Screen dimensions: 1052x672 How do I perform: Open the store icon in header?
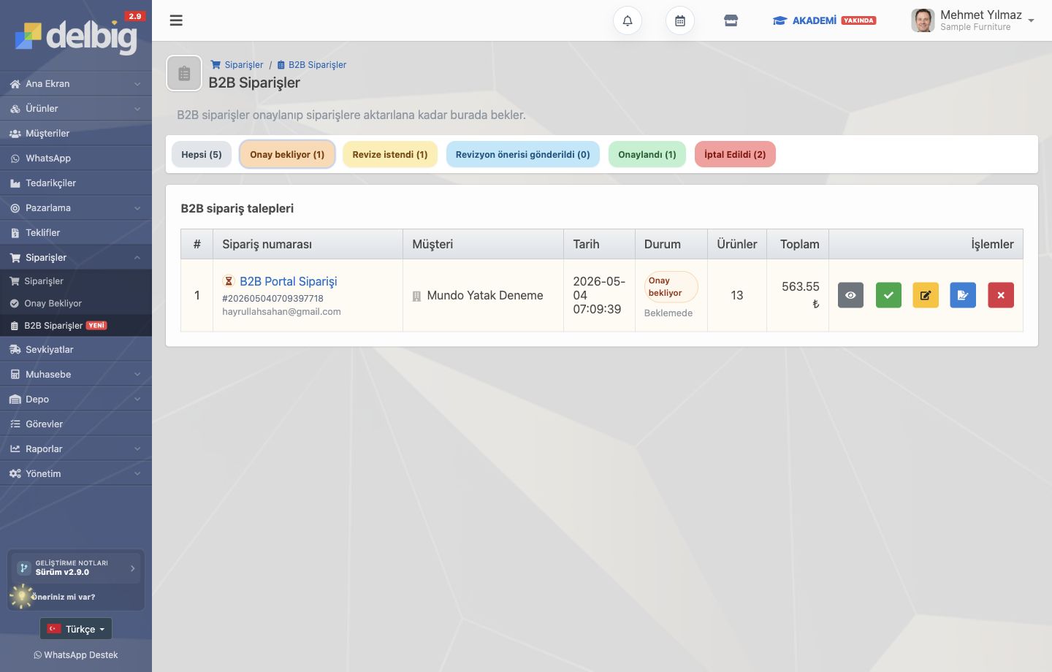(x=731, y=20)
